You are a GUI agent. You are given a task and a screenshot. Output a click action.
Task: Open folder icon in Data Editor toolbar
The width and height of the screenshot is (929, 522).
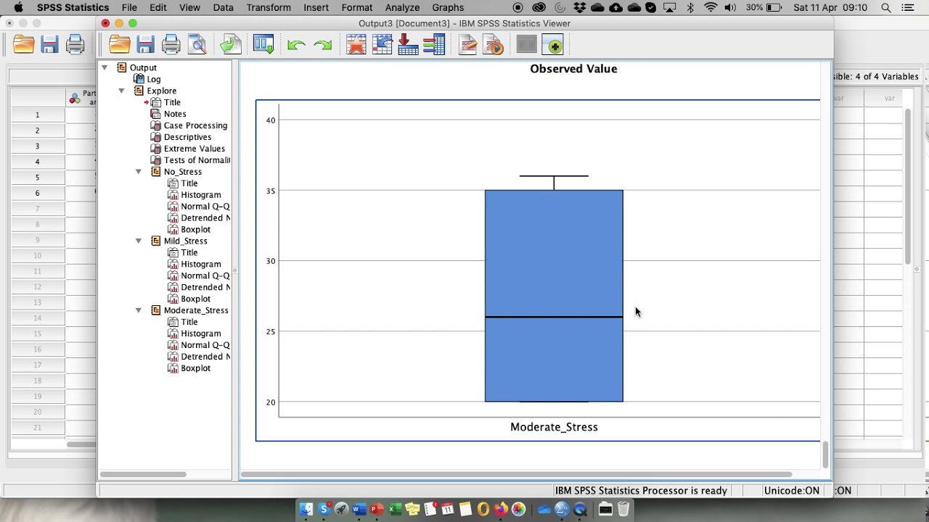click(24, 45)
